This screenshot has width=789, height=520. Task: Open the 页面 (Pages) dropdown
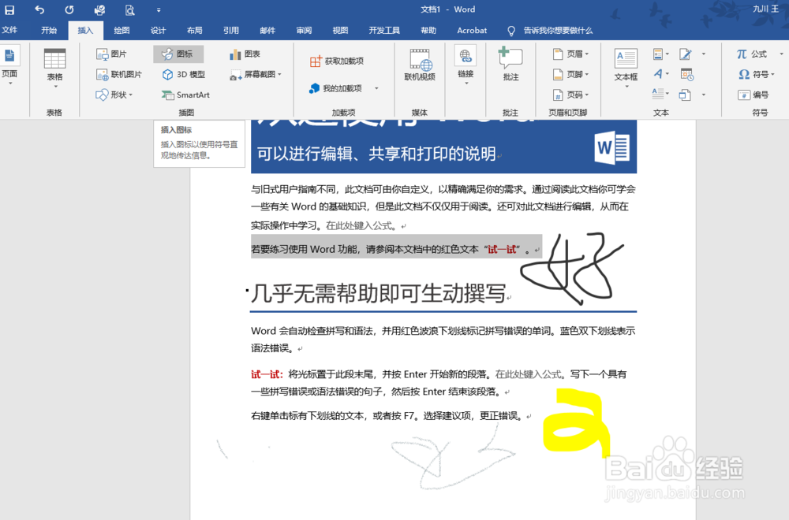[9, 67]
